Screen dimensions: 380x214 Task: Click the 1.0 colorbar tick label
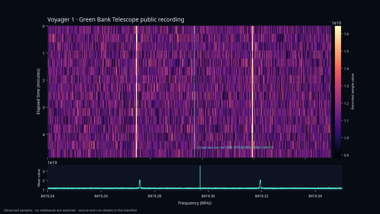346,138
